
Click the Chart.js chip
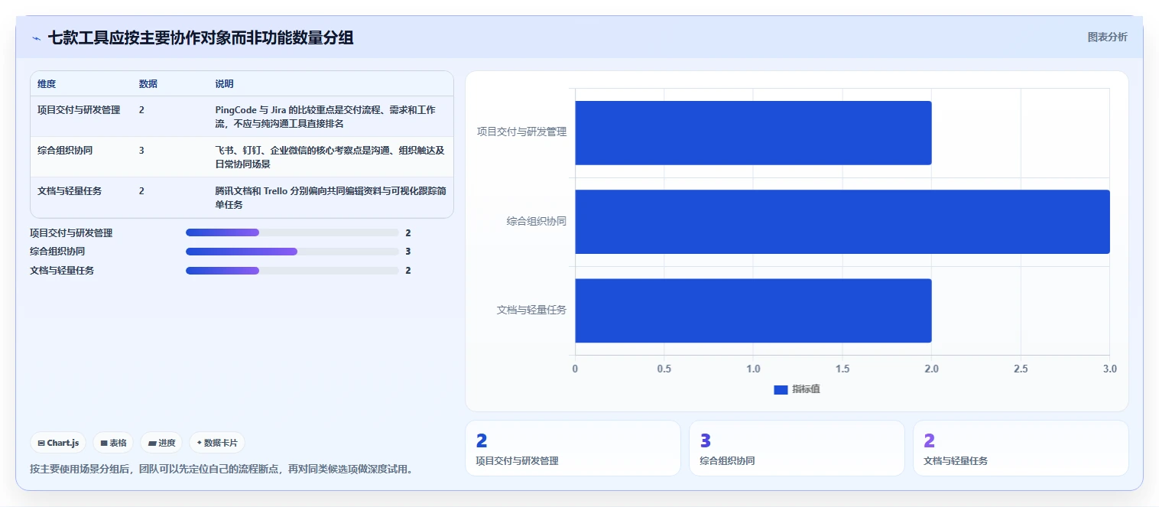click(58, 443)
